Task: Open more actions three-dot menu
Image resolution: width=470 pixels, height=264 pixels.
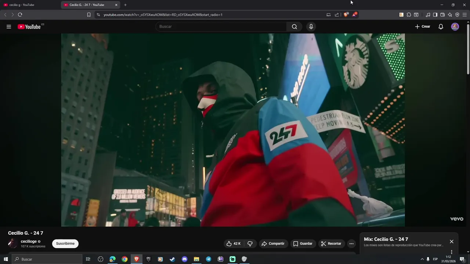Action: (351, 243)
